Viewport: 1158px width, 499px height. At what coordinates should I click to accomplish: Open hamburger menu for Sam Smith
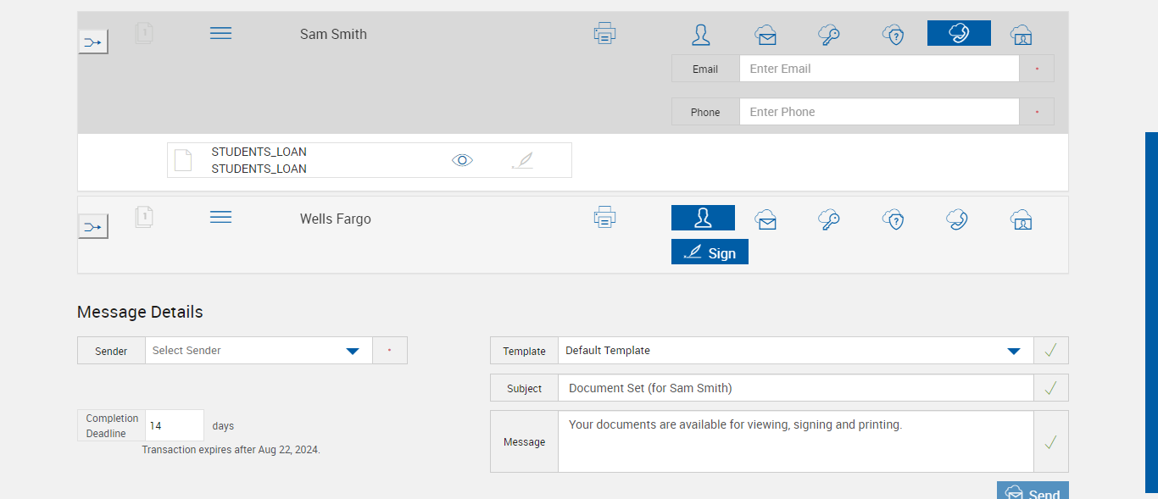pyautogui.click(x=220, y=33)
